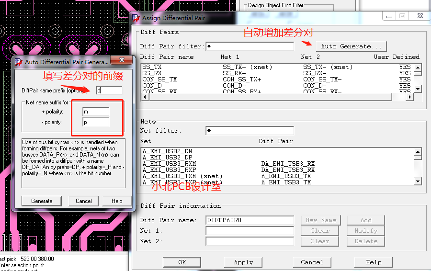Edit the DiffPair name prefix field
This screenshot has width=431, height=271.
click(x=109, y=90)
